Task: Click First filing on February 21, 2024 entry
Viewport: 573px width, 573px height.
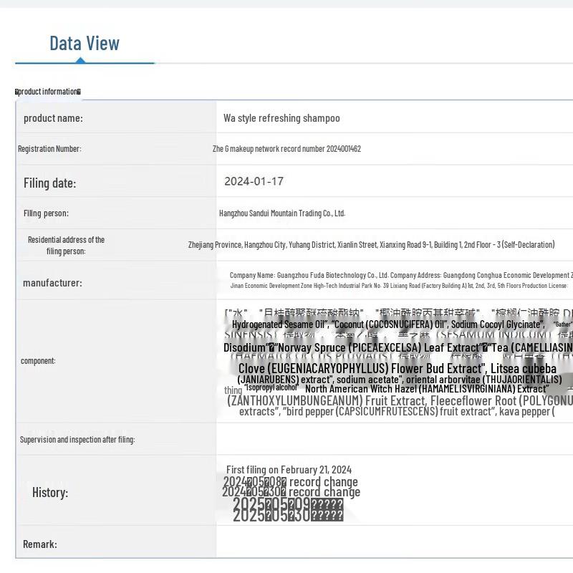Action: pos(289,470)
